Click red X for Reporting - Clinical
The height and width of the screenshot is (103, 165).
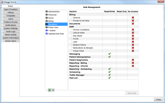[x=133, y=66]
